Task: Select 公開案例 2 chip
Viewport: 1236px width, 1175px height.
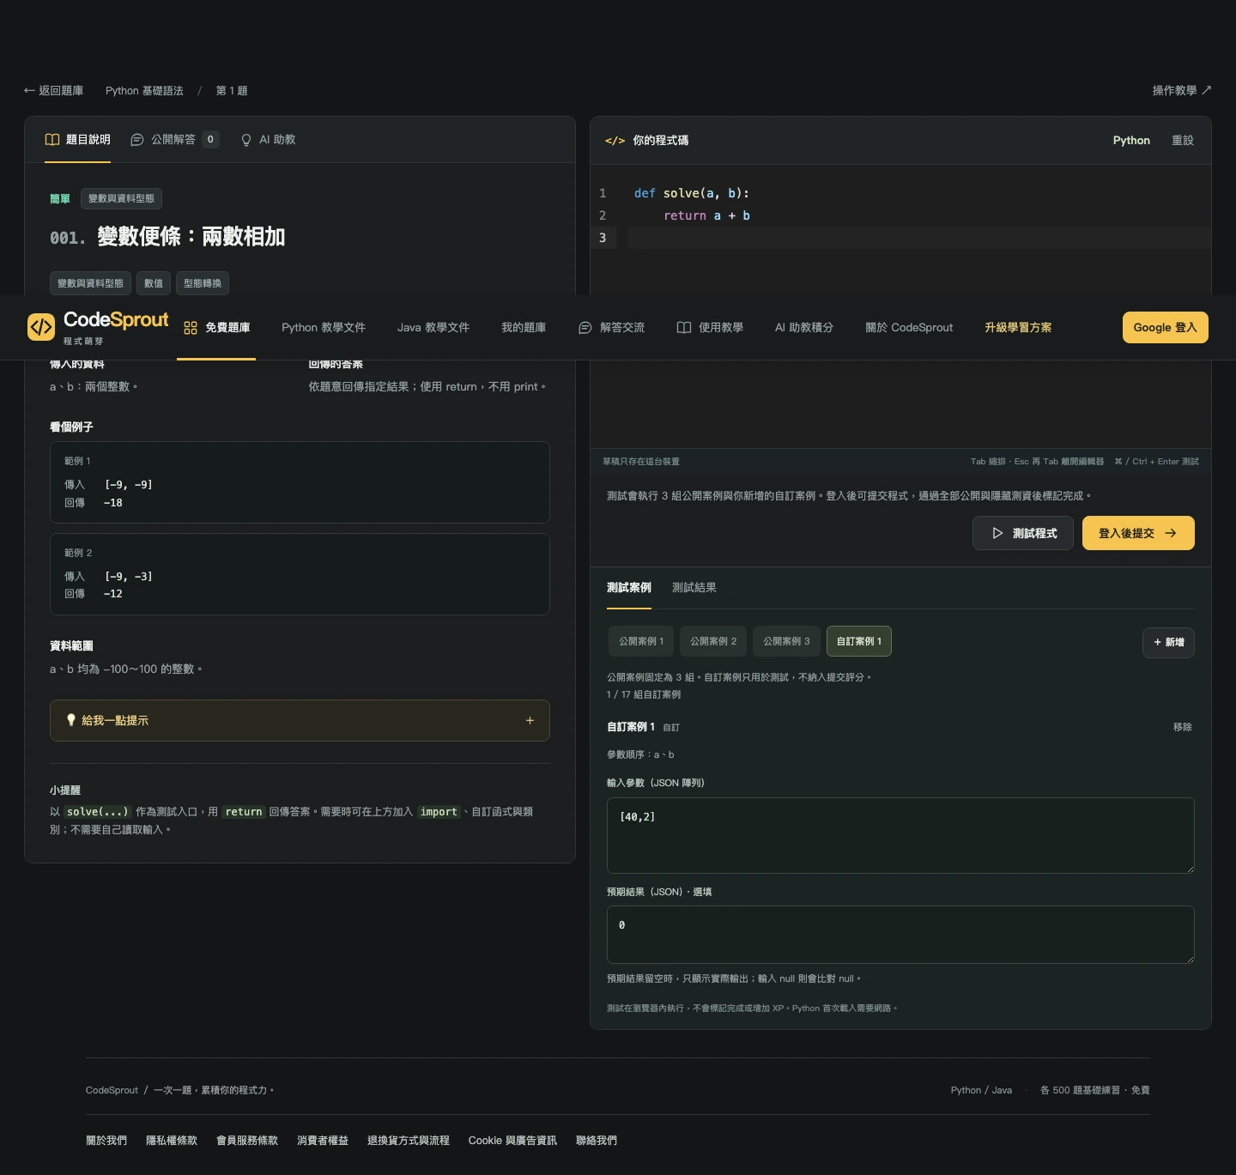Action: click(713, 641)
